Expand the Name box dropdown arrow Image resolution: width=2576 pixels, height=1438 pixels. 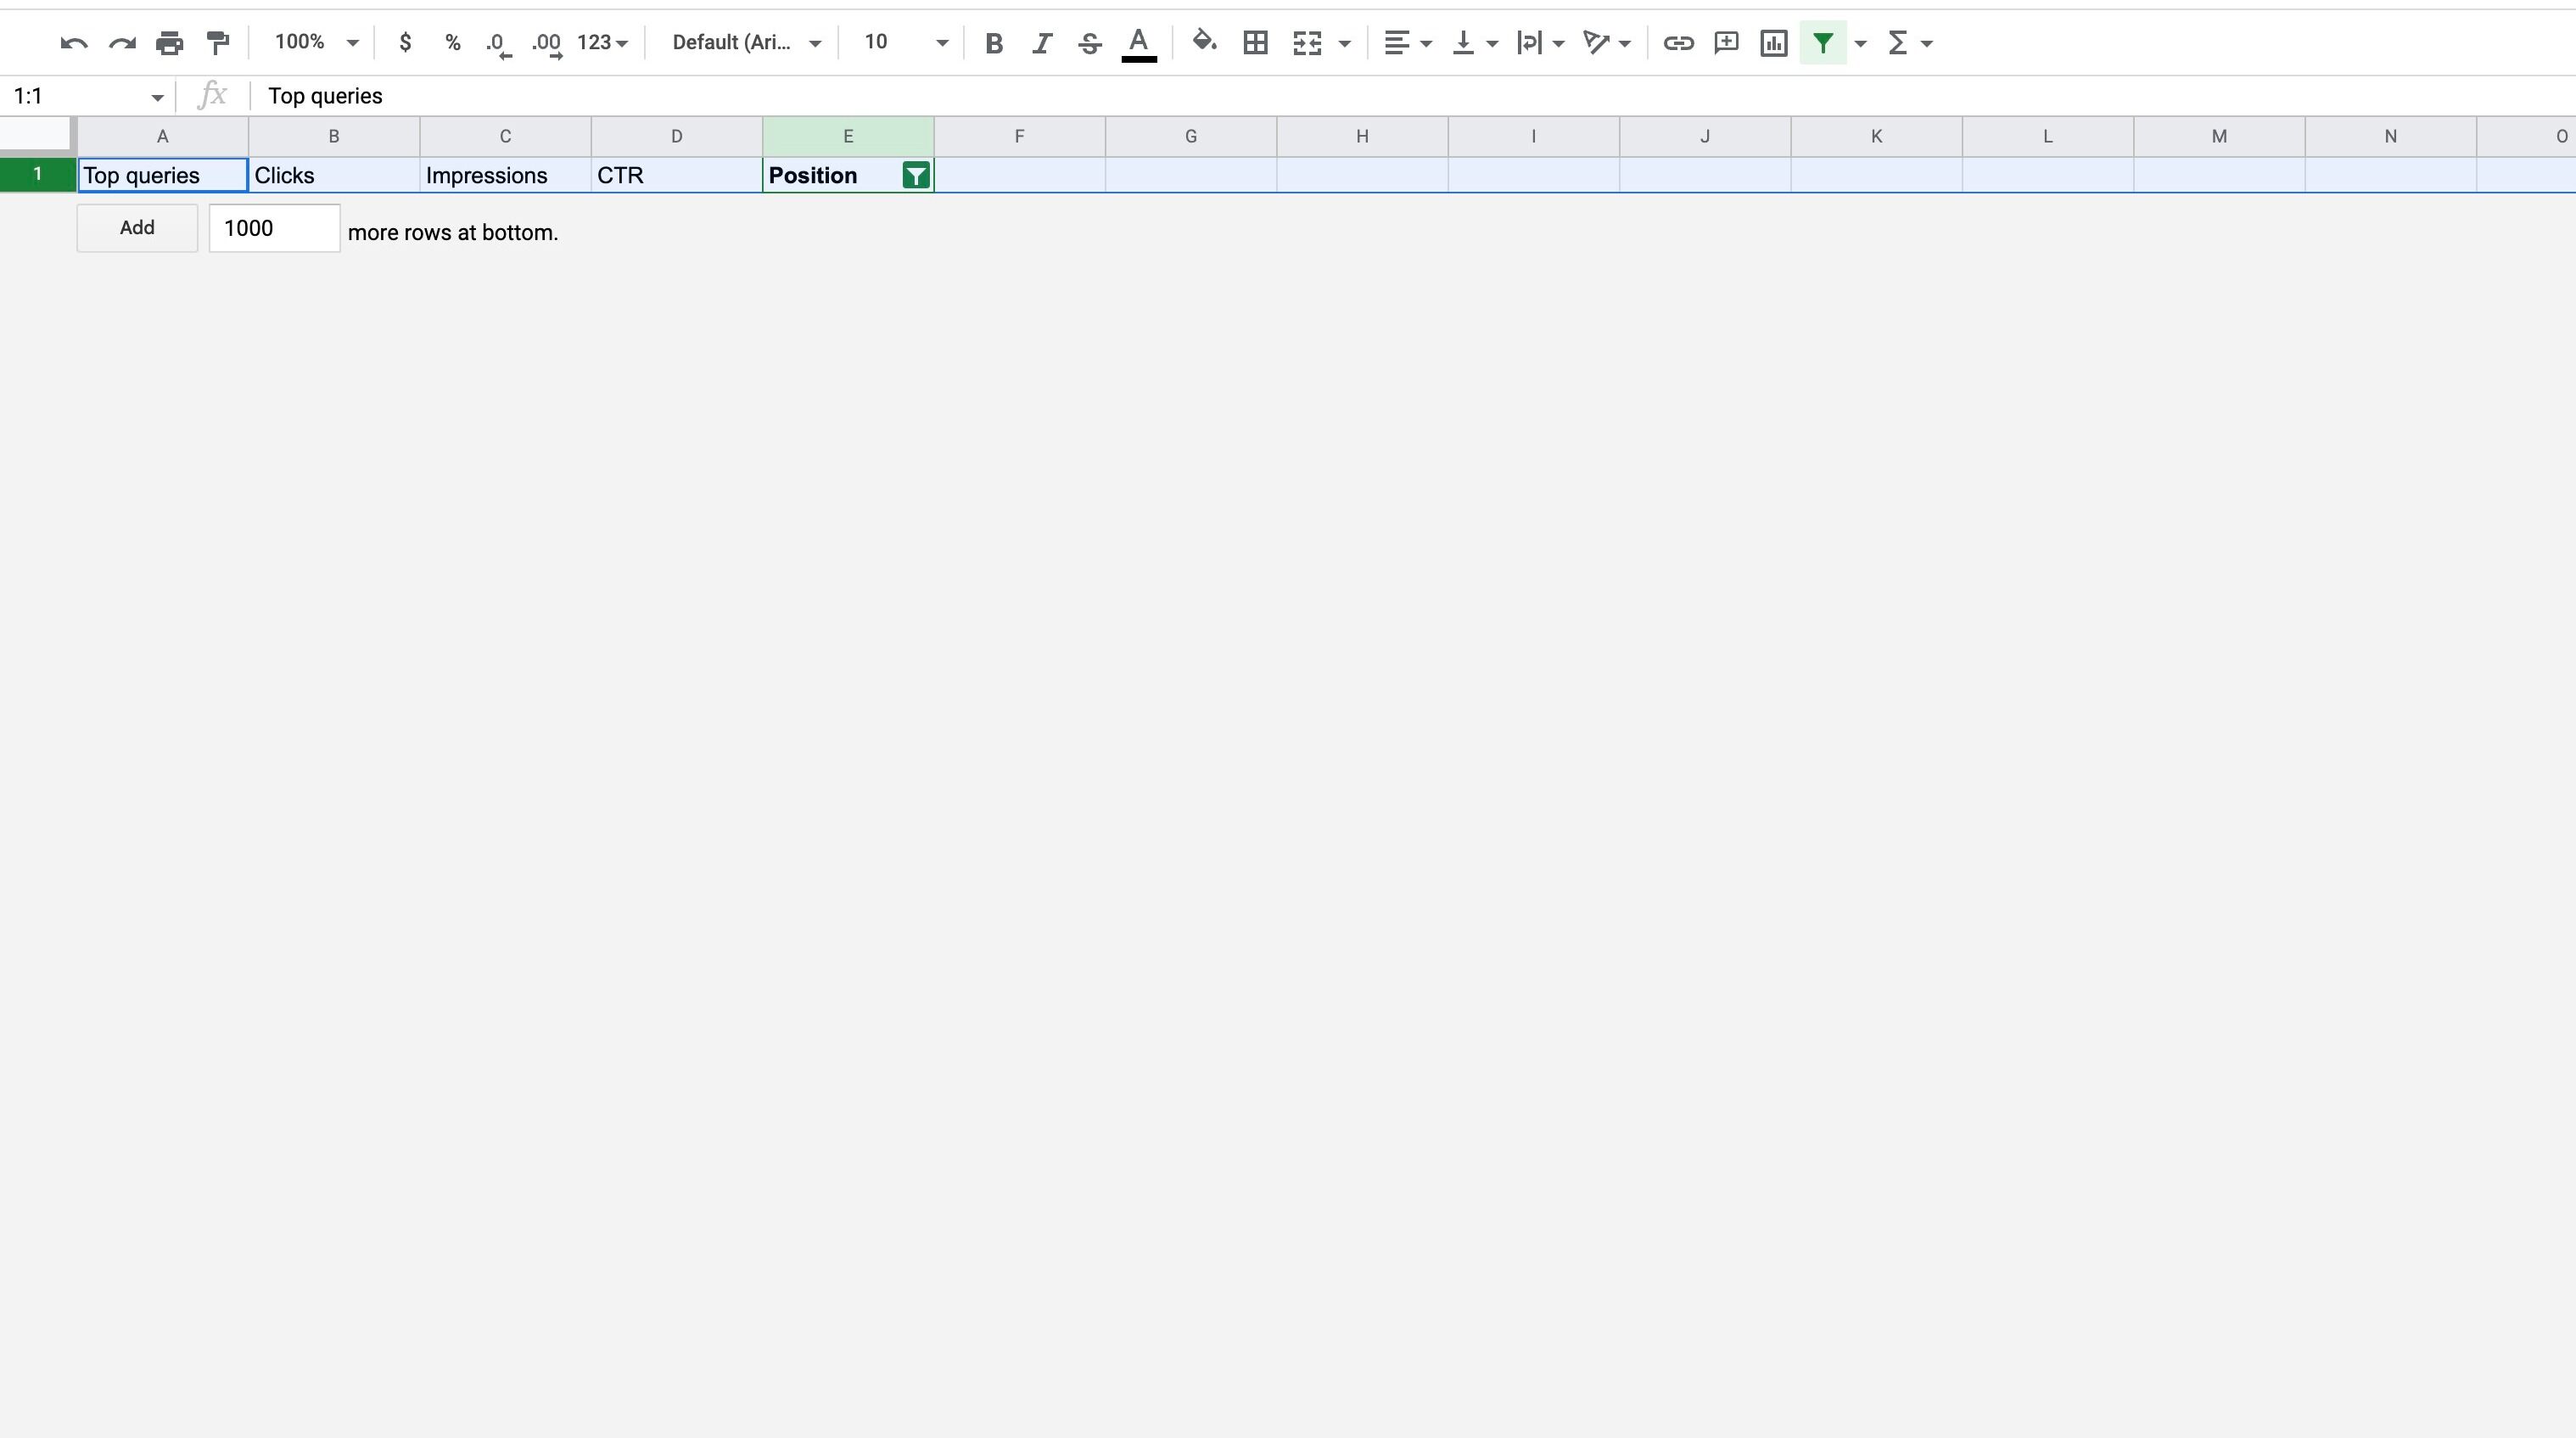click(x=157, y=97)
